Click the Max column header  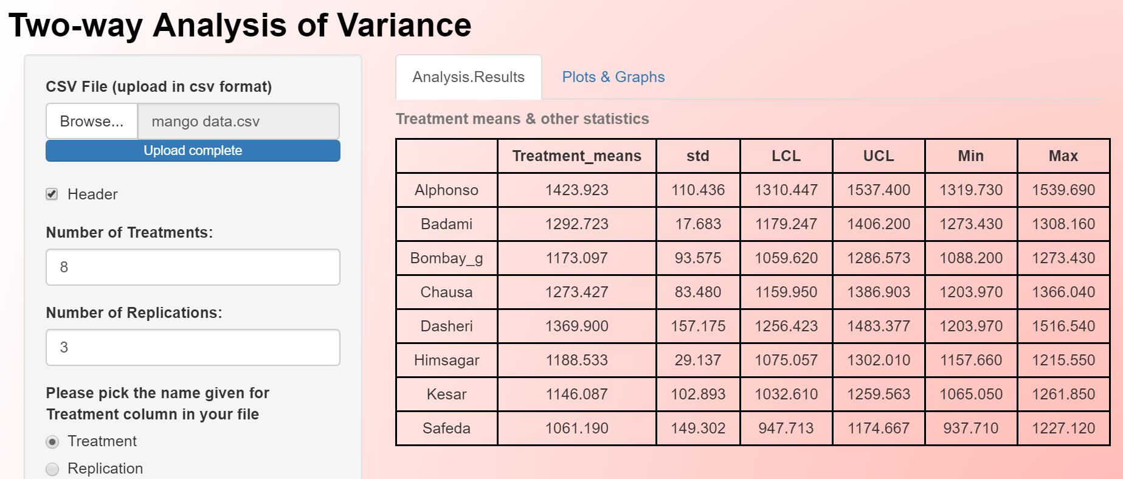(1063, 156)
